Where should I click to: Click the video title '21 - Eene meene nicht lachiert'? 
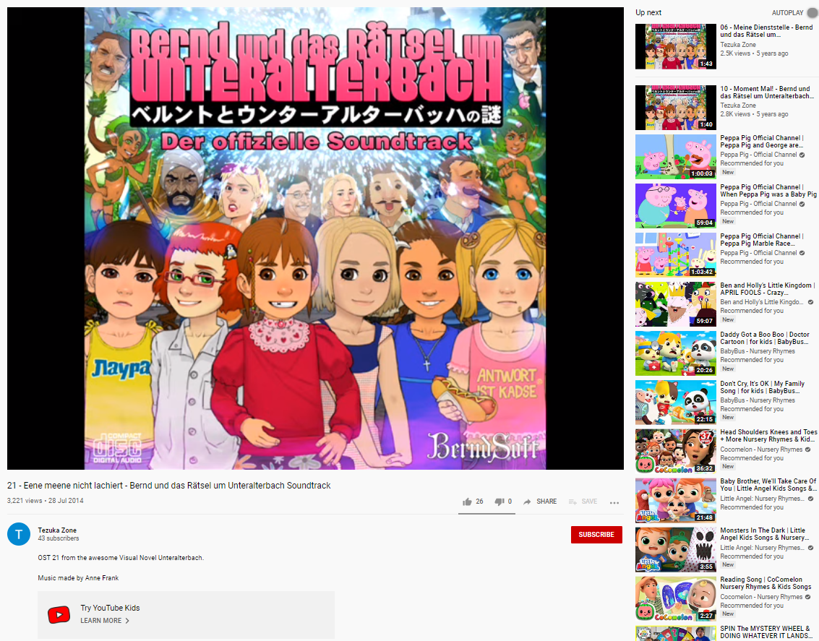click(168, 486)
